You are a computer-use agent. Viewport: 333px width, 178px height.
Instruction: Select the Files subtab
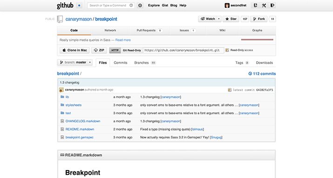103,63
